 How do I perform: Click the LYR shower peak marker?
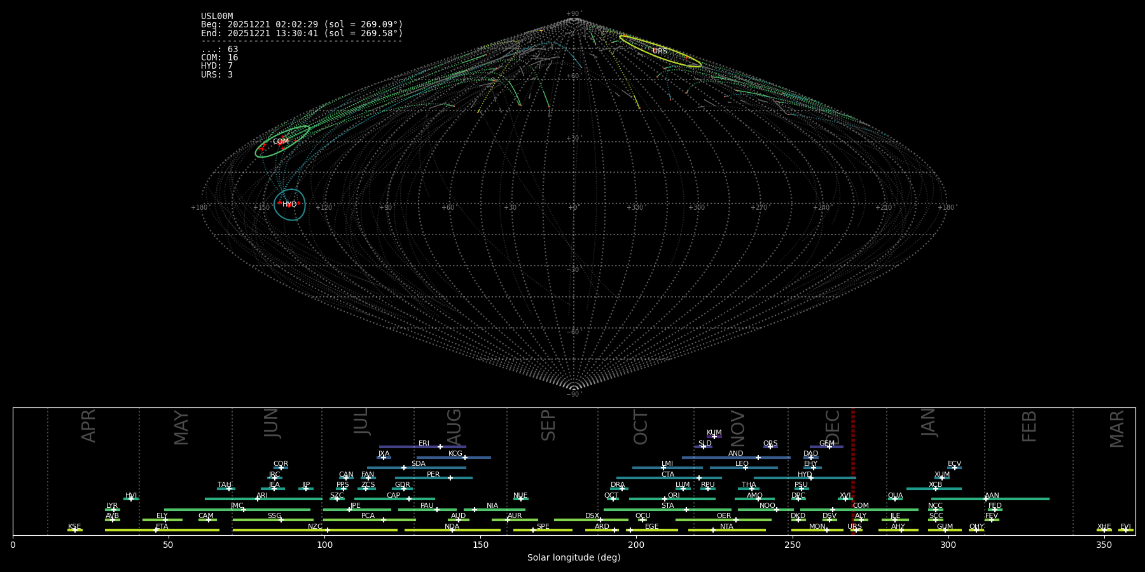point(114,510)
